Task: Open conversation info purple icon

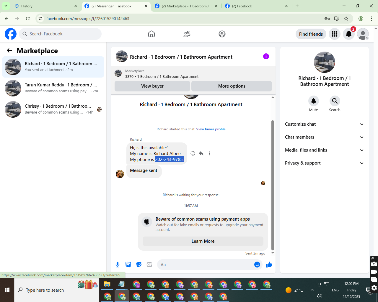Action: point(266,56)
